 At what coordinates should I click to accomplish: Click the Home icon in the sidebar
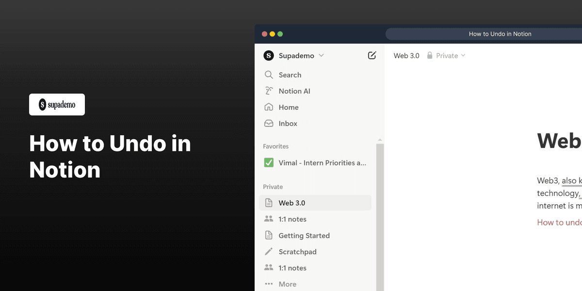tap(269, 107)
